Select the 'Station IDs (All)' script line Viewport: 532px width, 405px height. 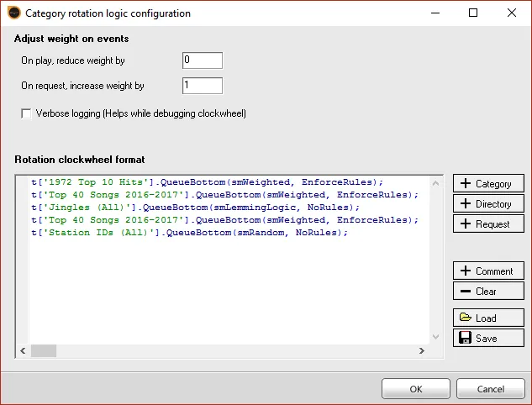190,233
